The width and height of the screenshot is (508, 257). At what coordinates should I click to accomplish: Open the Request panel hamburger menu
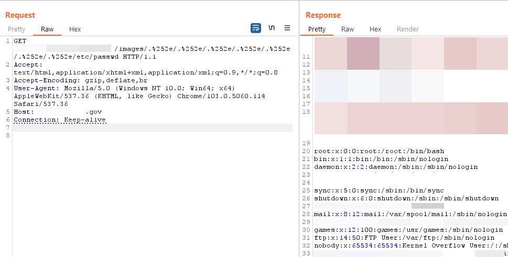[287, 28]
